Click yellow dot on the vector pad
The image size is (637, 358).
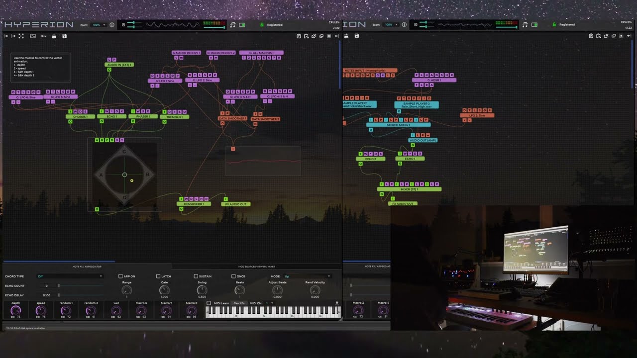click(x=132, y=180)
